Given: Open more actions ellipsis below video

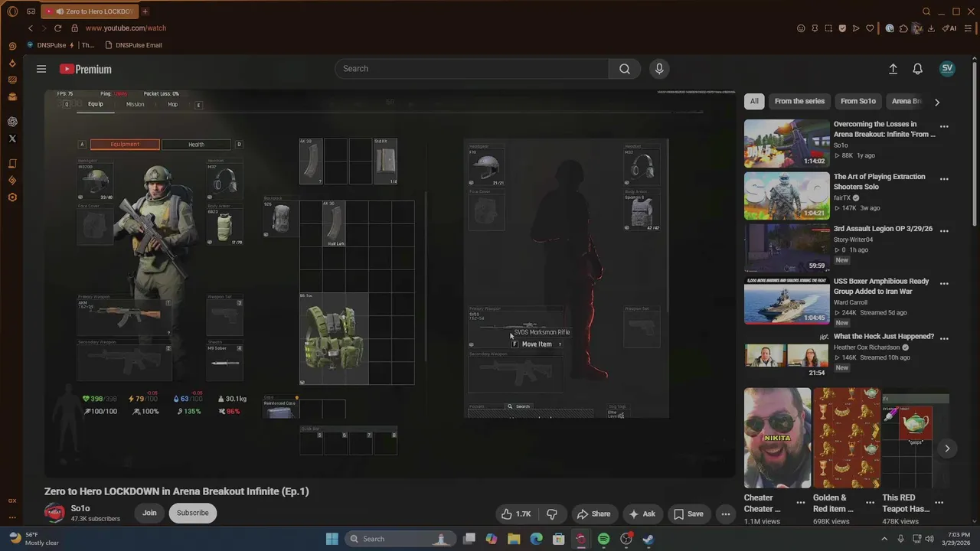Looking at the screenshot, I should tap(726, 514).
